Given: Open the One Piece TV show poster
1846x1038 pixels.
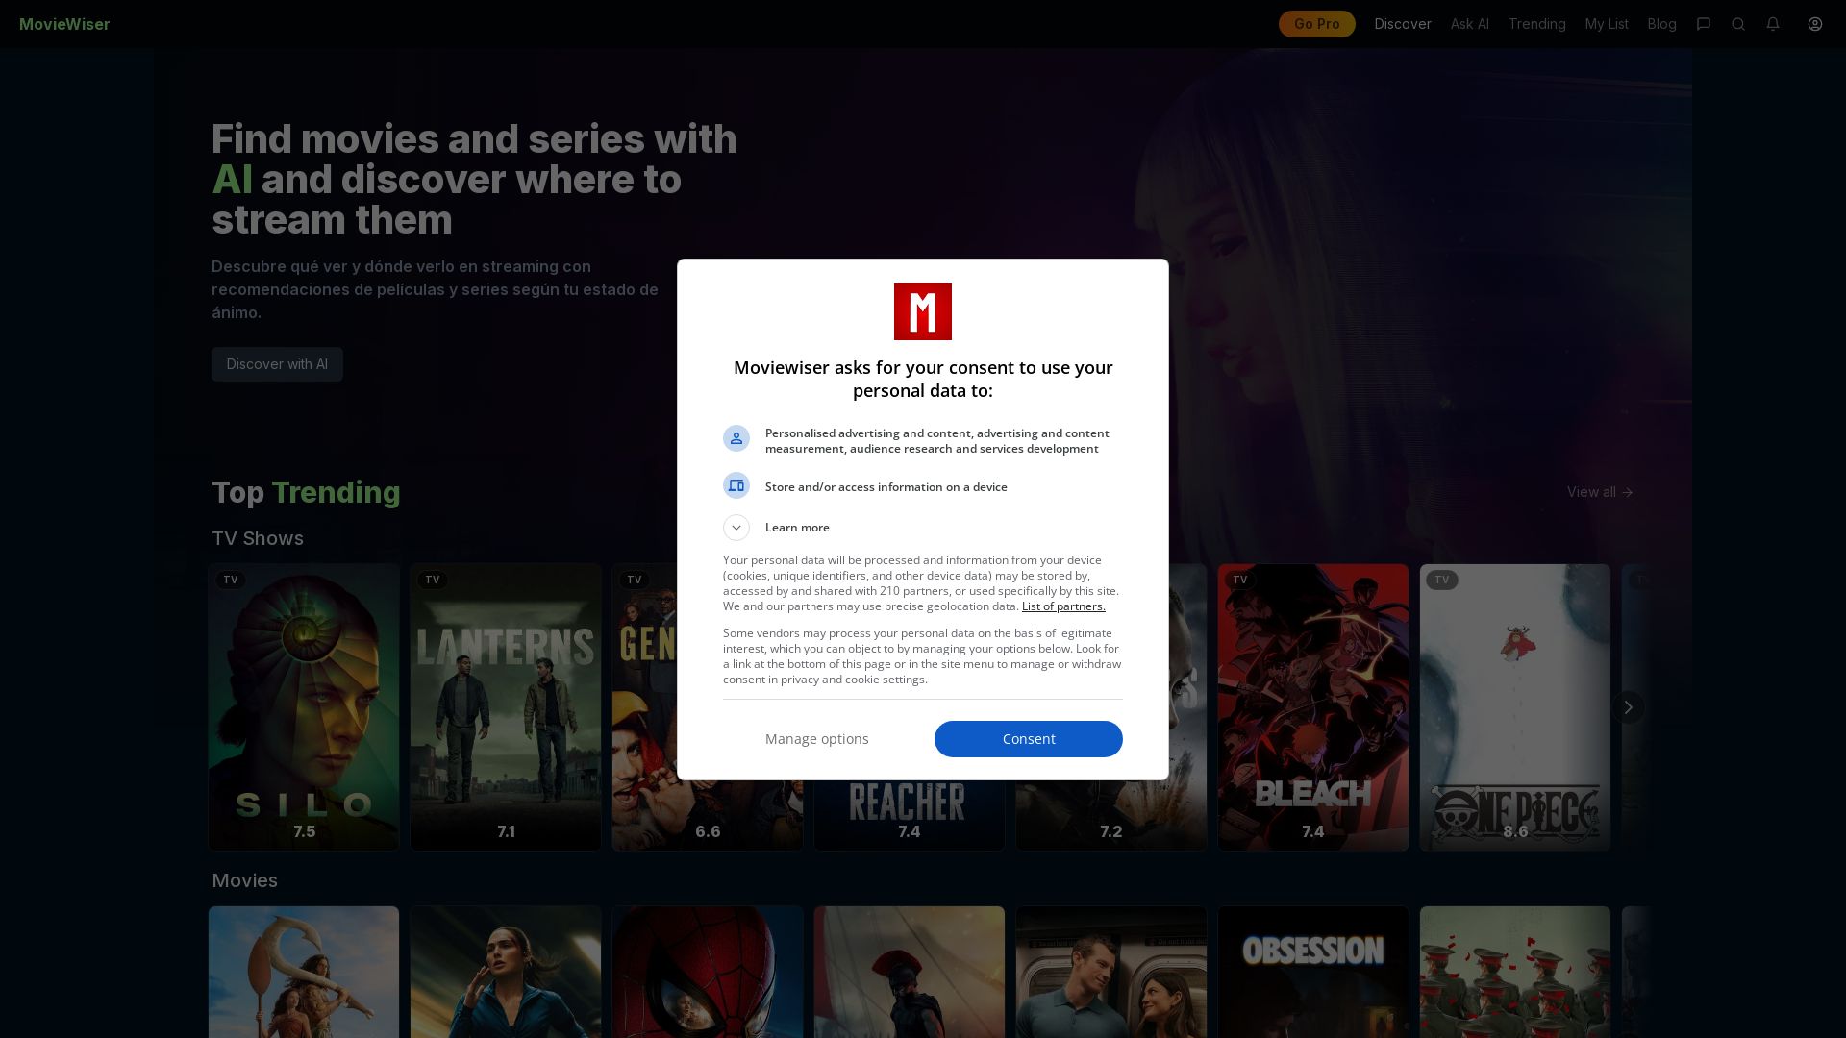Looking at the screenshot, I should coord(1515,707).
